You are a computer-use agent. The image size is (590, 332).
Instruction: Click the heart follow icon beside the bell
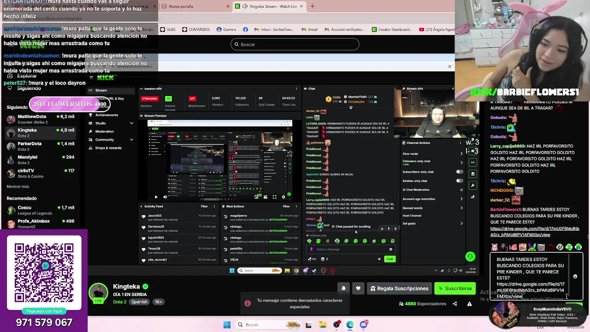(358, 288)
